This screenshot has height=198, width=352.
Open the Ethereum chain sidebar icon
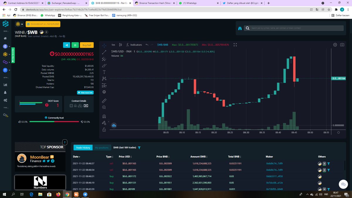(x=5, y=46)
